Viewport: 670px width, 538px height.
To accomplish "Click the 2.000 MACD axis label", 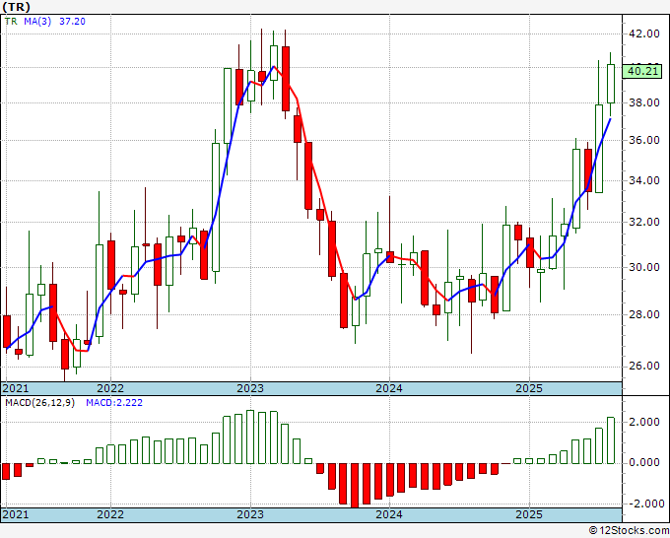I will pos(644,422).
